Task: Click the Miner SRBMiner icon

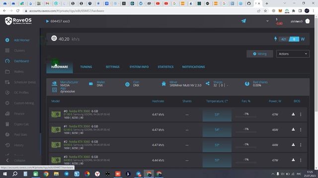Action: pyautogui.click(x=163, y=84)
